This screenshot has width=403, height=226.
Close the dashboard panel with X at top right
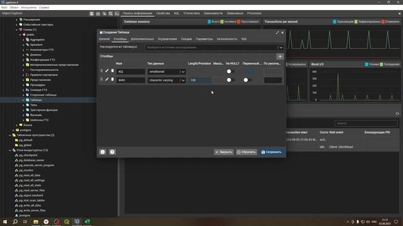(x=399, y=13)
